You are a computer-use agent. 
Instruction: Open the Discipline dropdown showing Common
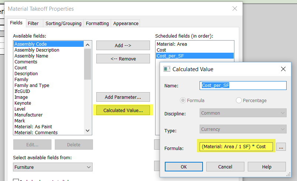pyautogui.click(x=243, y=113)
